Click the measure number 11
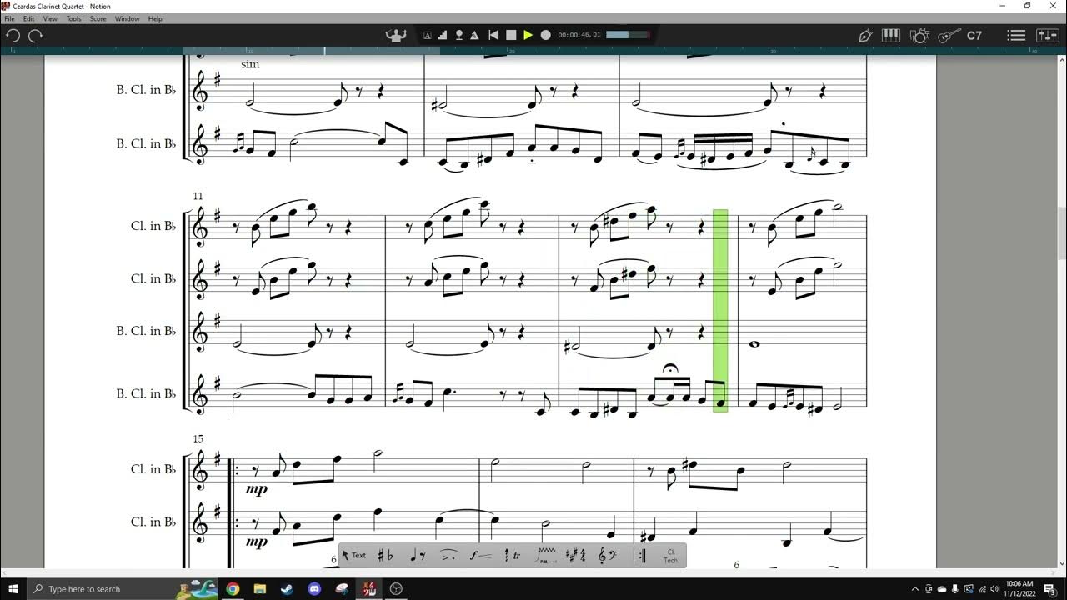The width and height of the screenshot is (1067, 600). [198, 196]
